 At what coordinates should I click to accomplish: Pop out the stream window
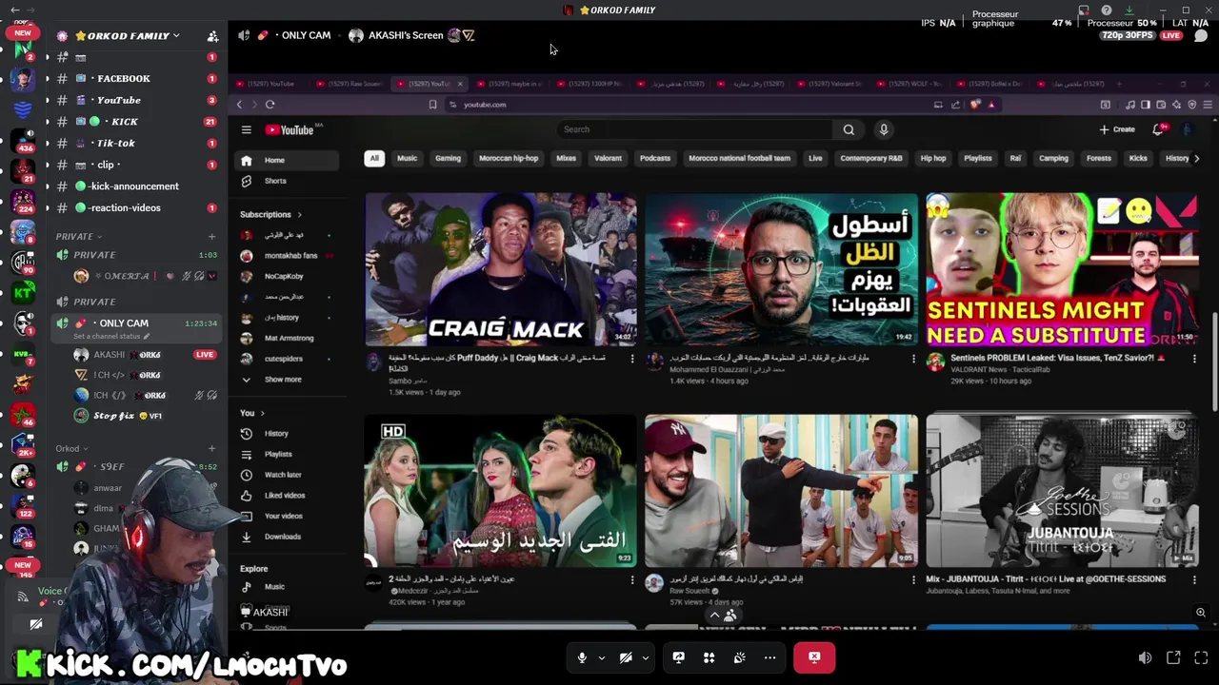(1173, 657)
